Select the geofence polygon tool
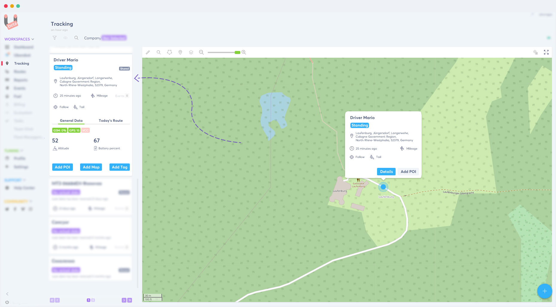The image size is (556, 307). pos(170,52)
